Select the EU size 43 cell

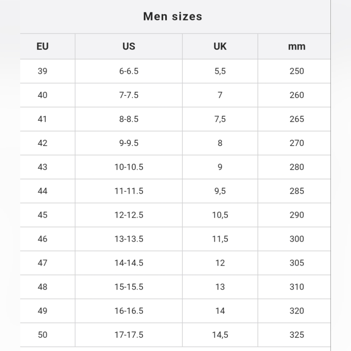[x=42, y=167]
